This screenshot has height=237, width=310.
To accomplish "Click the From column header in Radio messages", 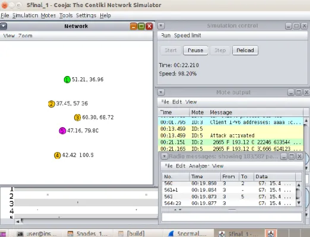I will [230, 176].
